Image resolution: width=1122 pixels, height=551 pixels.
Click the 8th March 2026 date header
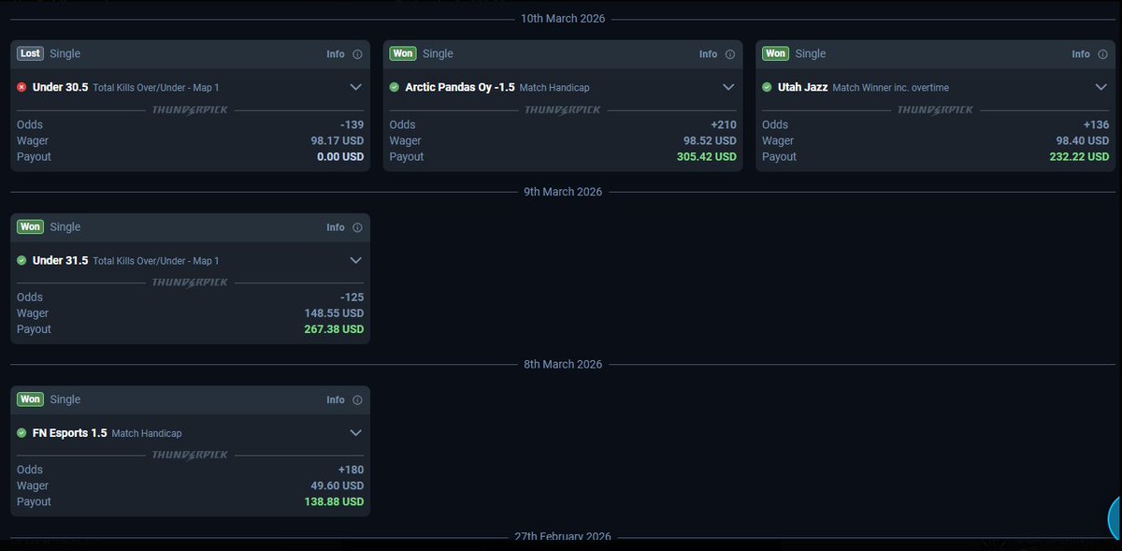[563, 364]
